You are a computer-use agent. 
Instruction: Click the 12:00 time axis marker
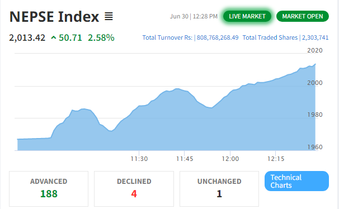point(230,159)
